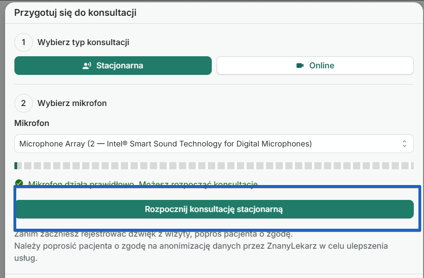Click the "Wybierz typ konsultacji" section header

(84, 41)
